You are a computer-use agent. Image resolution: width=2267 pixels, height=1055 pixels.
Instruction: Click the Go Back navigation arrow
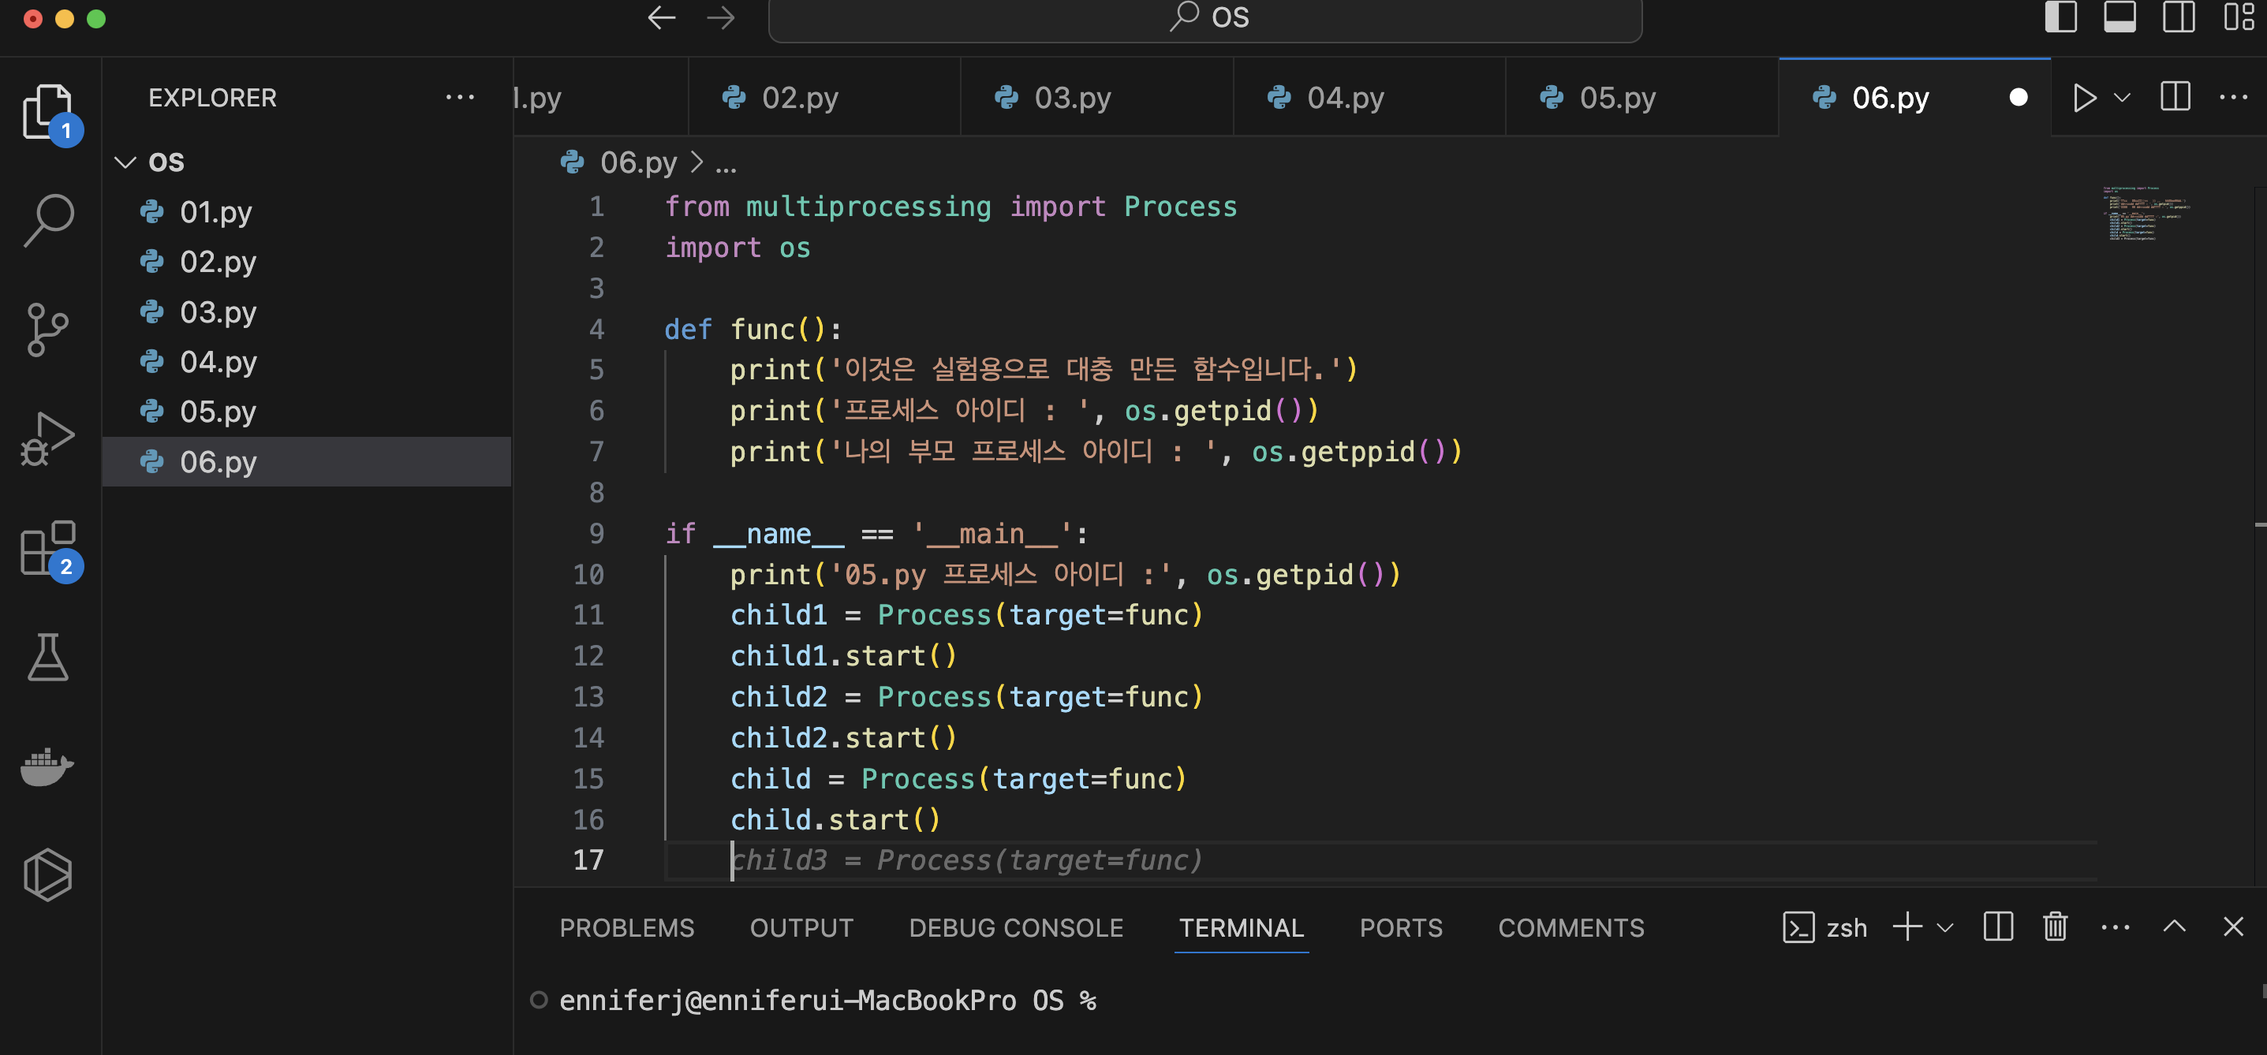point(661,17)
